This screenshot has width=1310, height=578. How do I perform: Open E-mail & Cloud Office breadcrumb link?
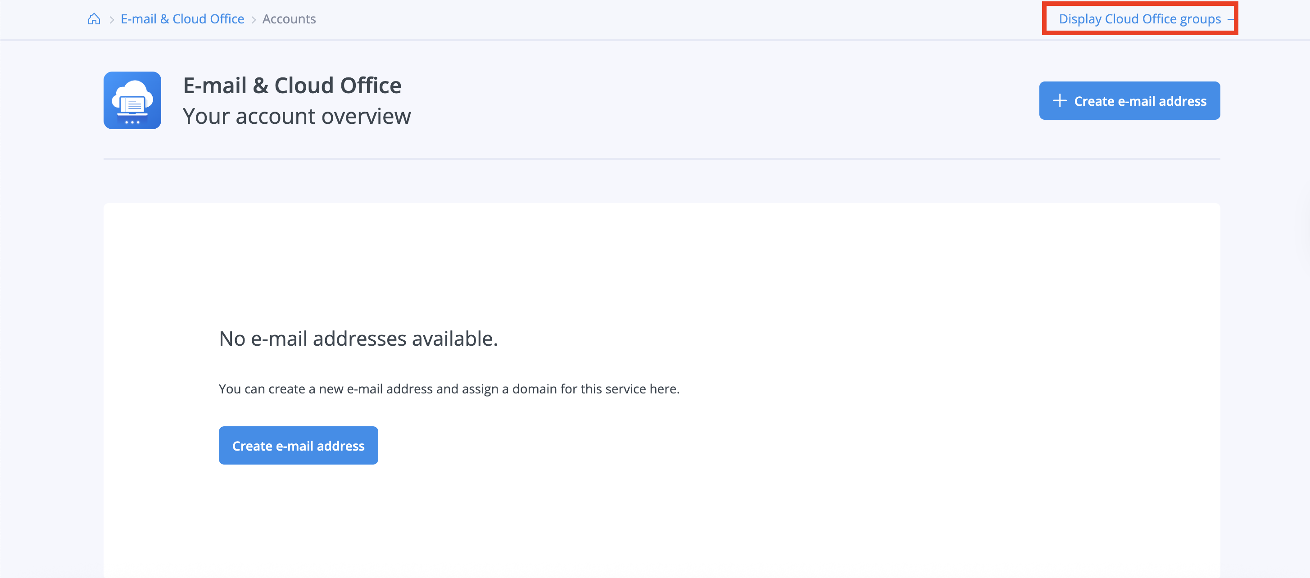point(182,19)
